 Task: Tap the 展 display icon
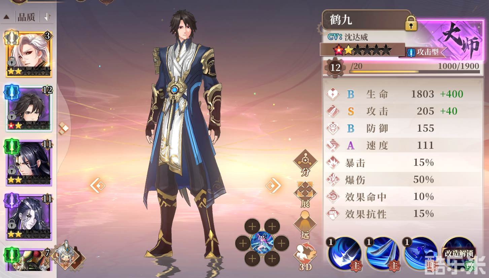(x=305, y=194)
